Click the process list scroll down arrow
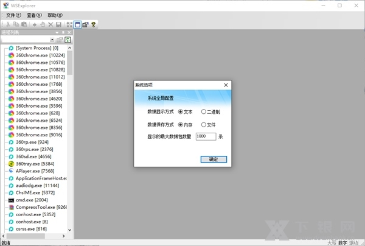The height and width of the screenshot is (246, 365). pos(70,230)
